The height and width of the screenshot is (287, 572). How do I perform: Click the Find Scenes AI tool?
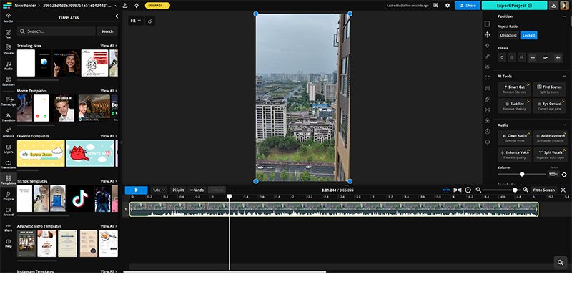pos(549,89)
